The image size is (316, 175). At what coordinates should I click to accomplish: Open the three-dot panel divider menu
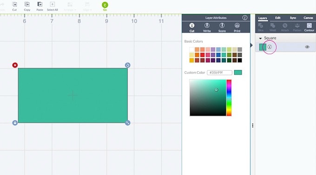click(x=252, y=125)
